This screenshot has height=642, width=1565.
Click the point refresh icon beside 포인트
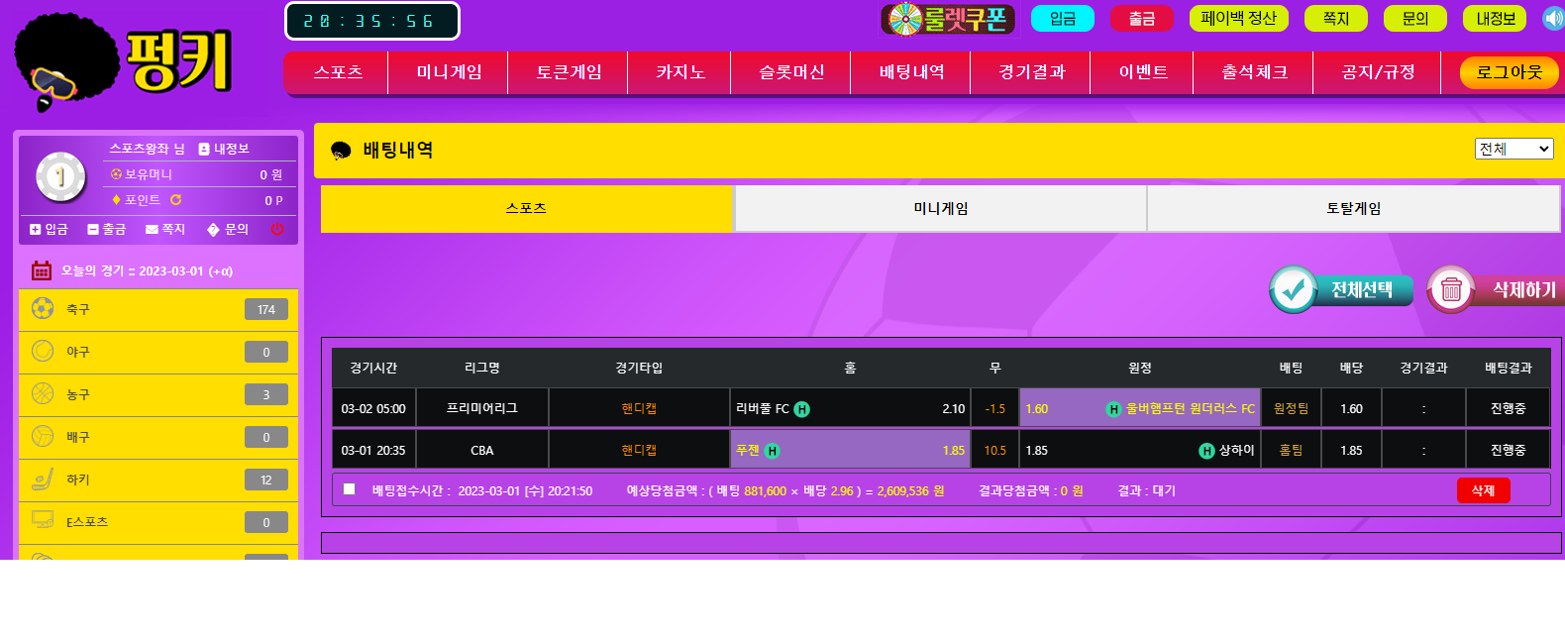176,200
